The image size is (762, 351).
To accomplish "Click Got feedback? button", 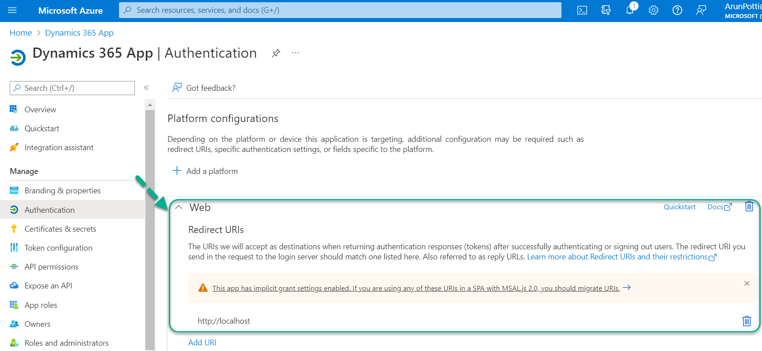I will pyautogui.click(x=204, y=88).
